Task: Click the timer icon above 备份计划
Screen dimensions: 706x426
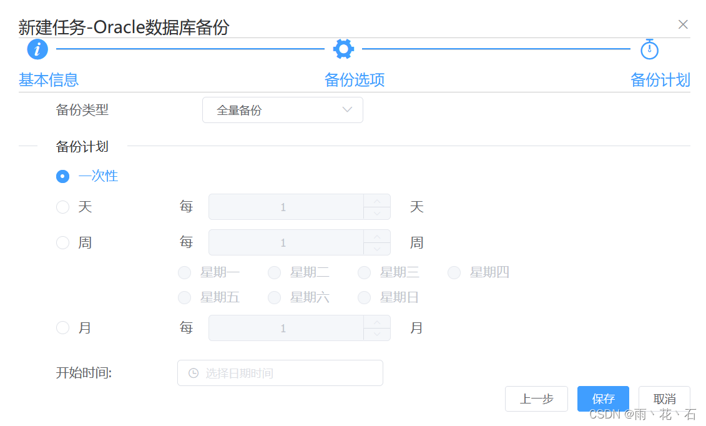Action: [649, 49]
